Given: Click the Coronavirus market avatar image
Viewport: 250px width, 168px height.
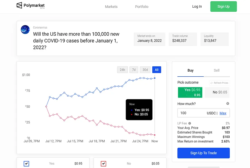Looking at the screenshot, I should click(x=25, y=29).
